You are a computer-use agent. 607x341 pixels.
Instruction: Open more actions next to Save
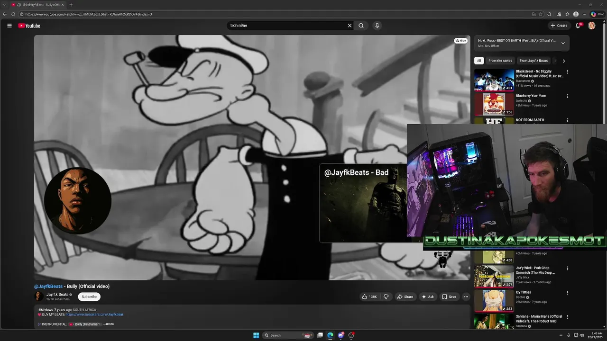[x=466, y=297]
